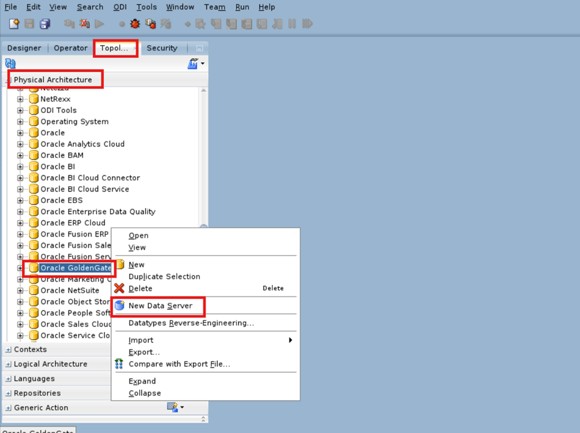
Task: Open the ODI menu
Action: 120,7
